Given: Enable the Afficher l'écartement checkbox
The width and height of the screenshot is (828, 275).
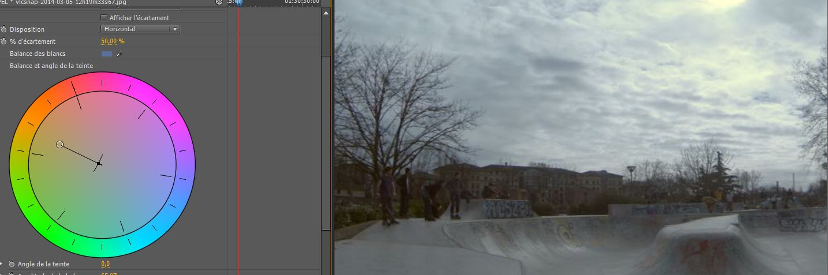Looking at the screenshot, I should (104, 18).
